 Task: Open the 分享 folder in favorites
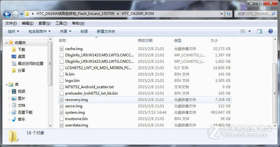(21, 71)
